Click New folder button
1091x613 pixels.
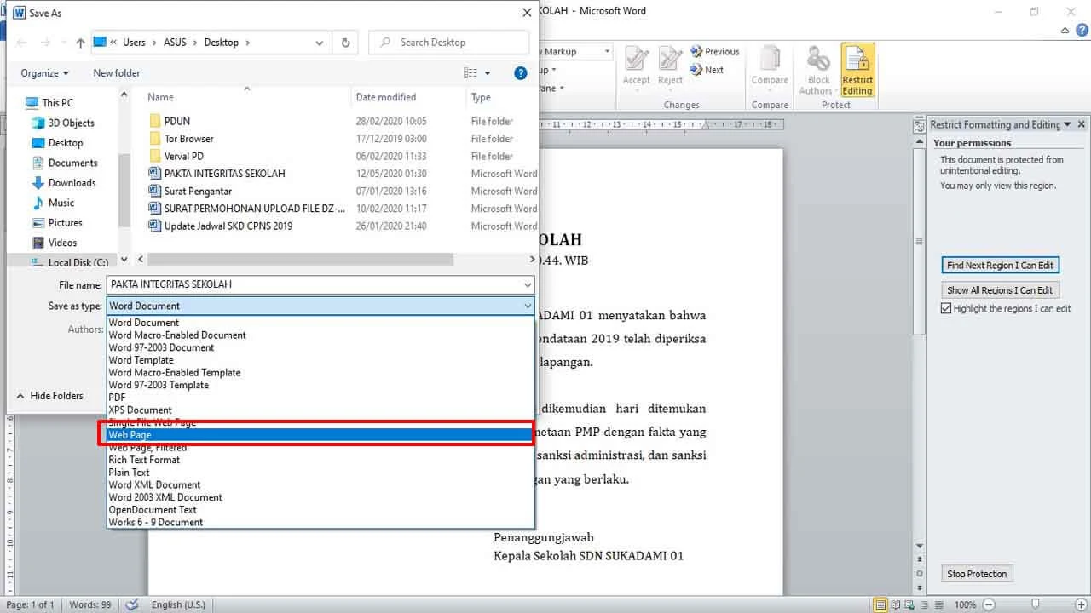(x=117, y=73)
